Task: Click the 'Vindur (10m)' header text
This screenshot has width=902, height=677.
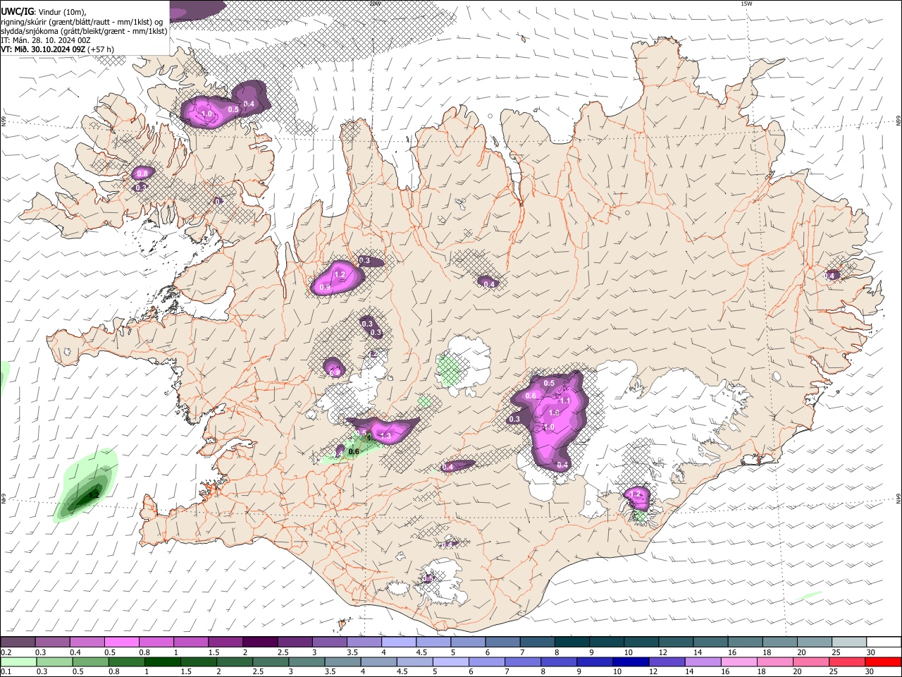Action: [61, 11]
